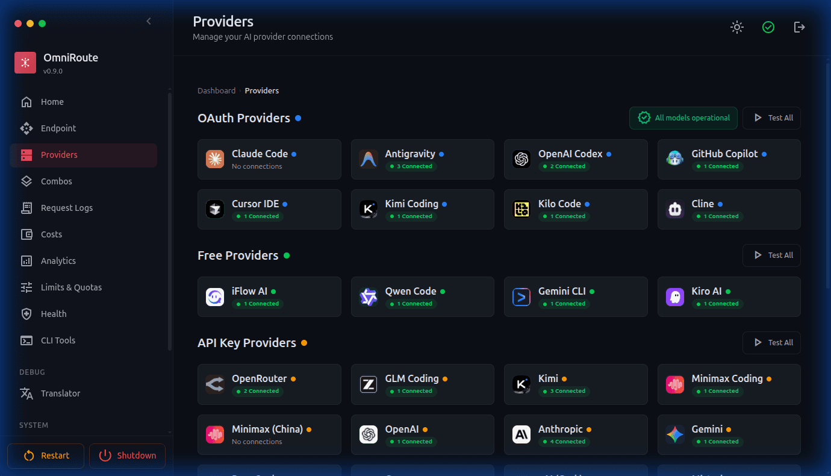Open the Kimi Coding provider icon
Image resolution: width=831 pixels, height=476 pixels.
tap(369, 209)
